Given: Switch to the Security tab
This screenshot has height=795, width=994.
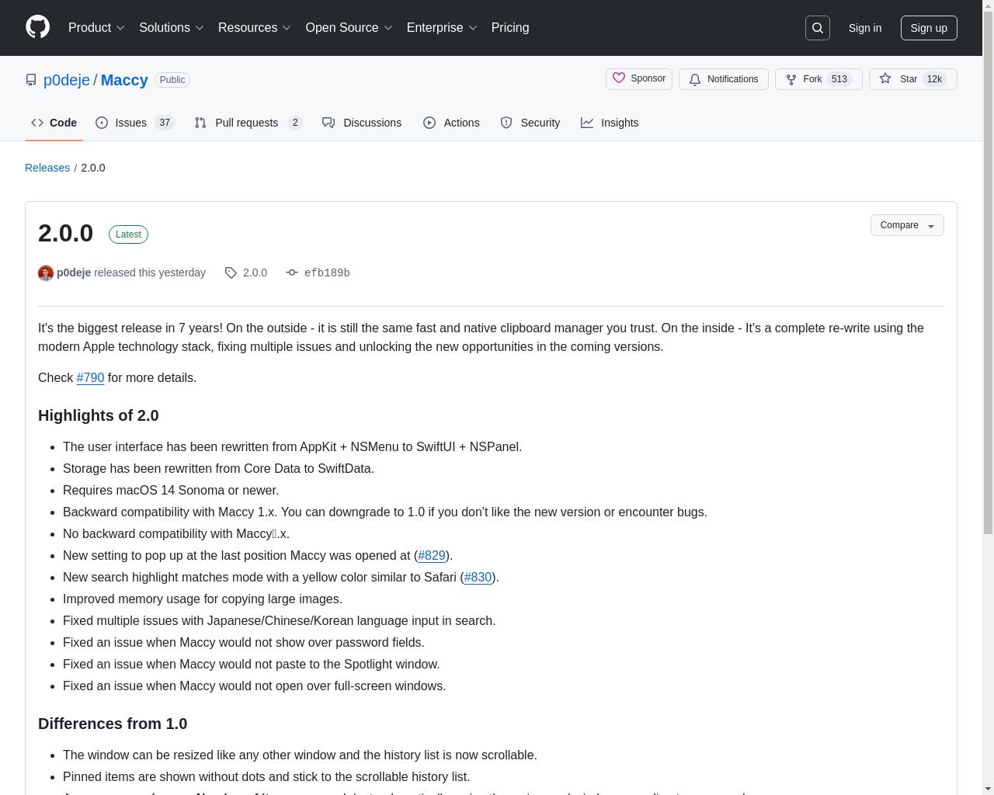Looking at the screenshot, I should (x=530, y=123).
